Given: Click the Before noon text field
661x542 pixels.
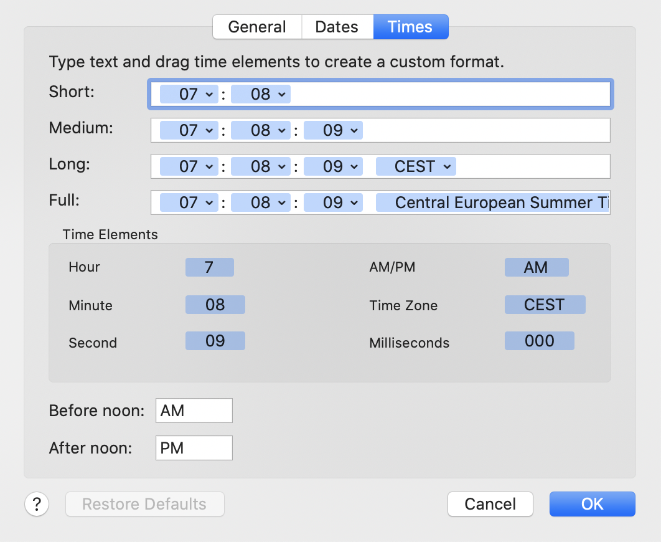Looking at the screenshot, I should pyautogui.click(x=194, y=411).
